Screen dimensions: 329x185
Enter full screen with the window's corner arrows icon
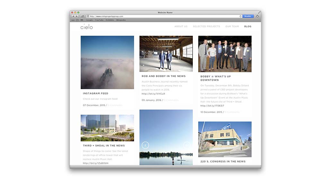(259, 13)
